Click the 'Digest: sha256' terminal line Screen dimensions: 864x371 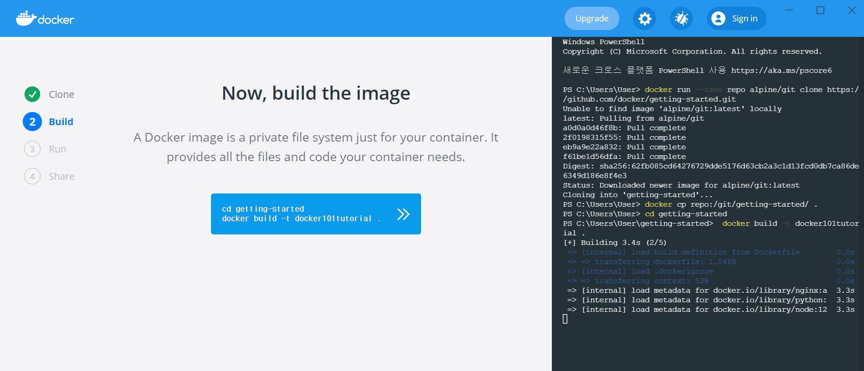tap(711, 171)
